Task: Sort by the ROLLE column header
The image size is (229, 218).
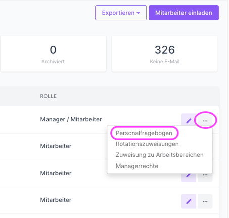Action: [x=48, y=96]
